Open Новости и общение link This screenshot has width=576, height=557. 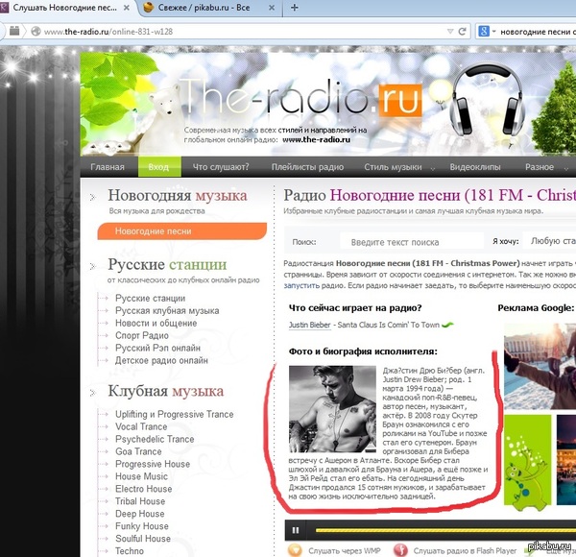click(156, 324)
